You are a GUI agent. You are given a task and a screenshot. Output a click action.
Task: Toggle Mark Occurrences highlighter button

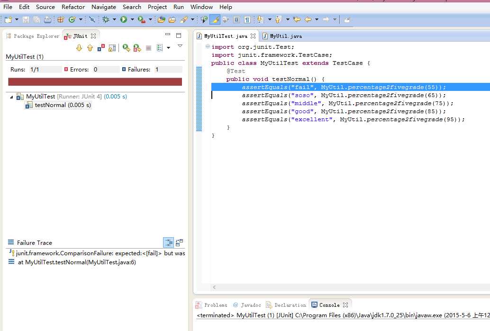tap(215, 20)
